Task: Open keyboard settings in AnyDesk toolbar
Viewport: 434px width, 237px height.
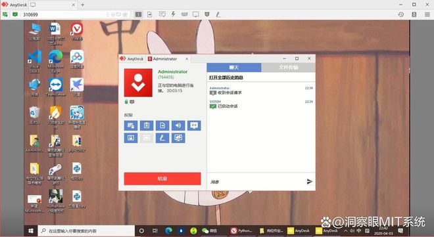Action: coord(185,14)
